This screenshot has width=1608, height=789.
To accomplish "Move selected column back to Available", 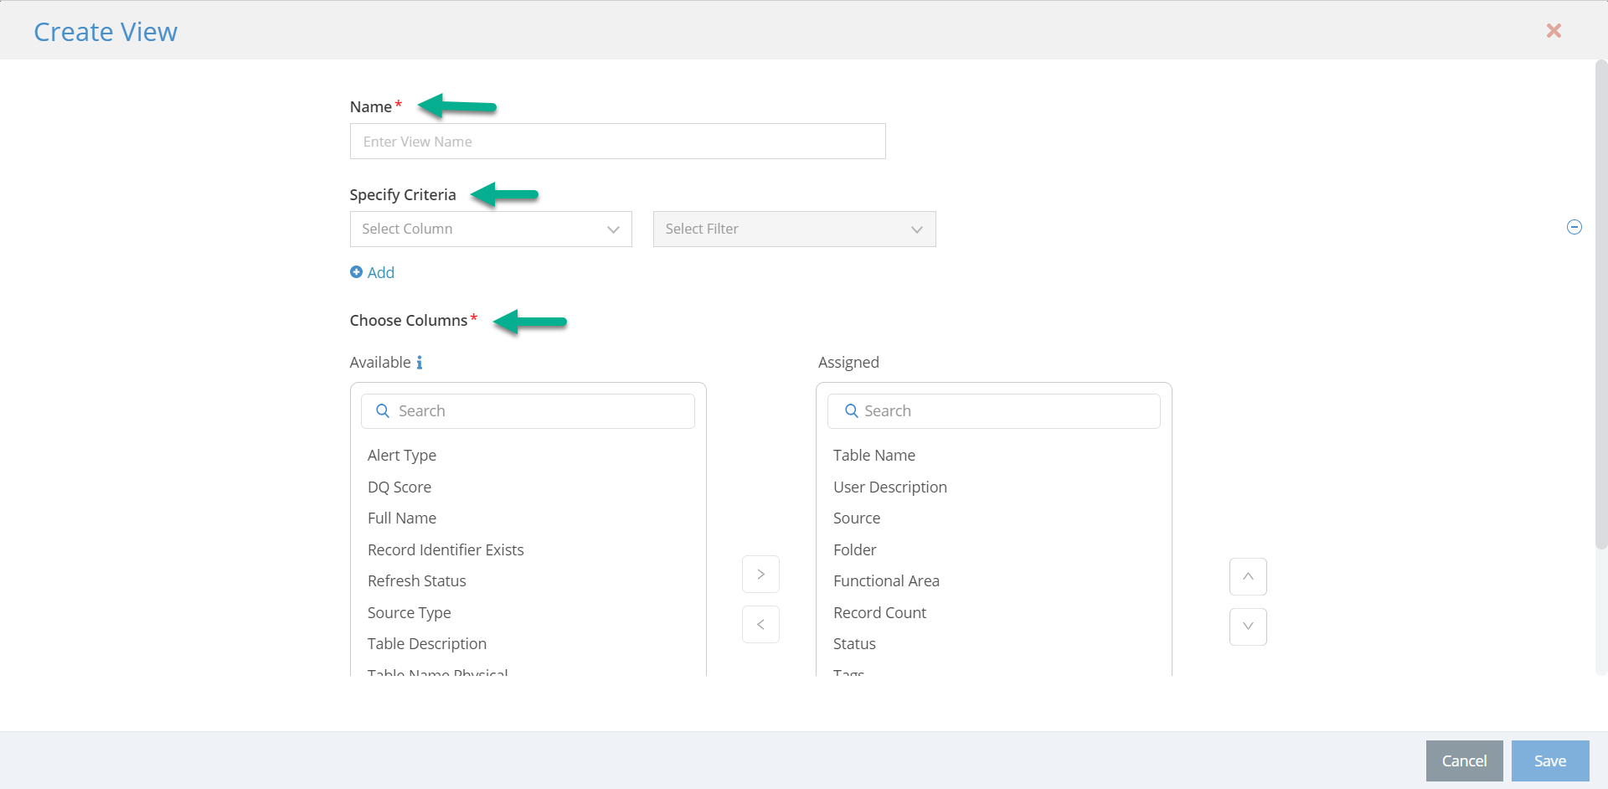I will coord(760,625).
